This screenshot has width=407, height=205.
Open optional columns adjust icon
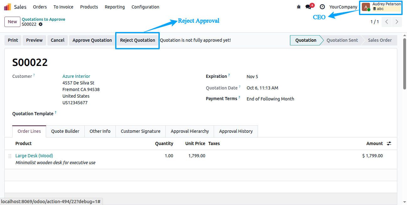click(x=389, y=143)
